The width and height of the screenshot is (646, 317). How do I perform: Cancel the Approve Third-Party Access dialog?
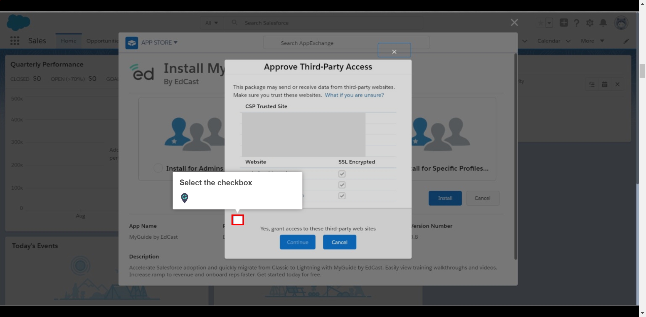339,242
